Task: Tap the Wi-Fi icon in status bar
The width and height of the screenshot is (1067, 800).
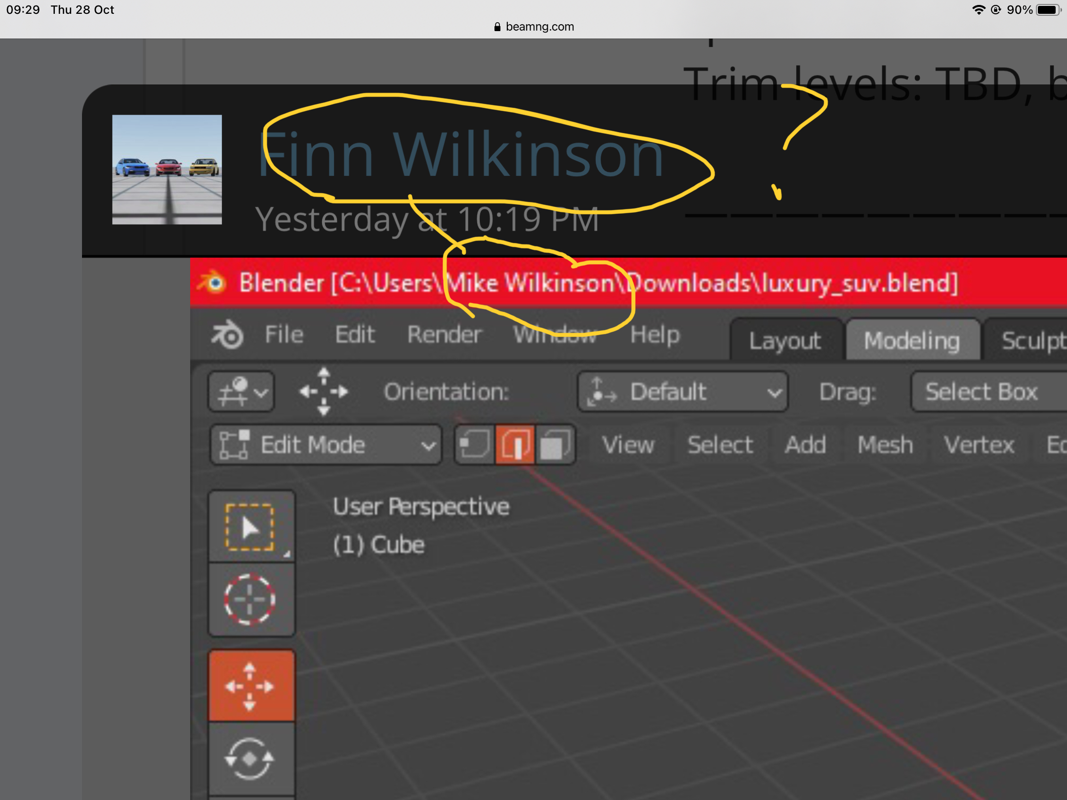Action: [978, 10]
